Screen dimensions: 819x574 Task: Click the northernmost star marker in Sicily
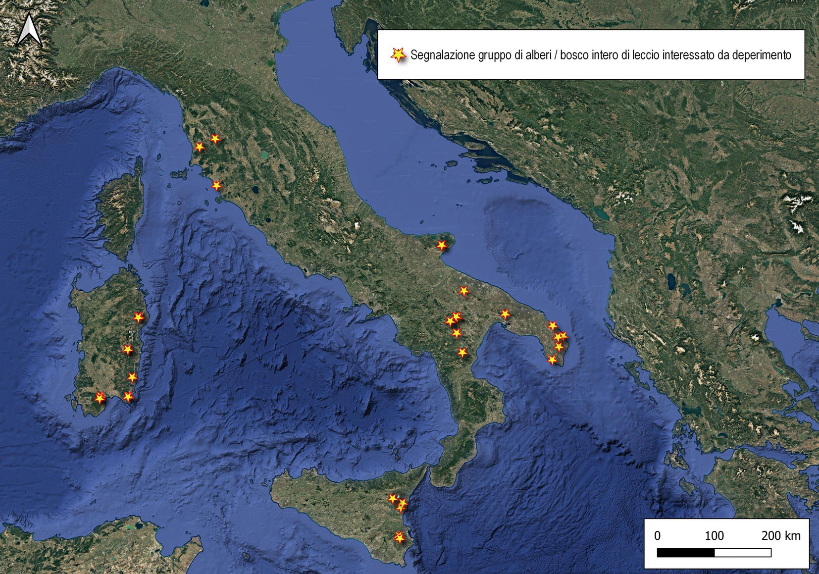coord(393,498)
